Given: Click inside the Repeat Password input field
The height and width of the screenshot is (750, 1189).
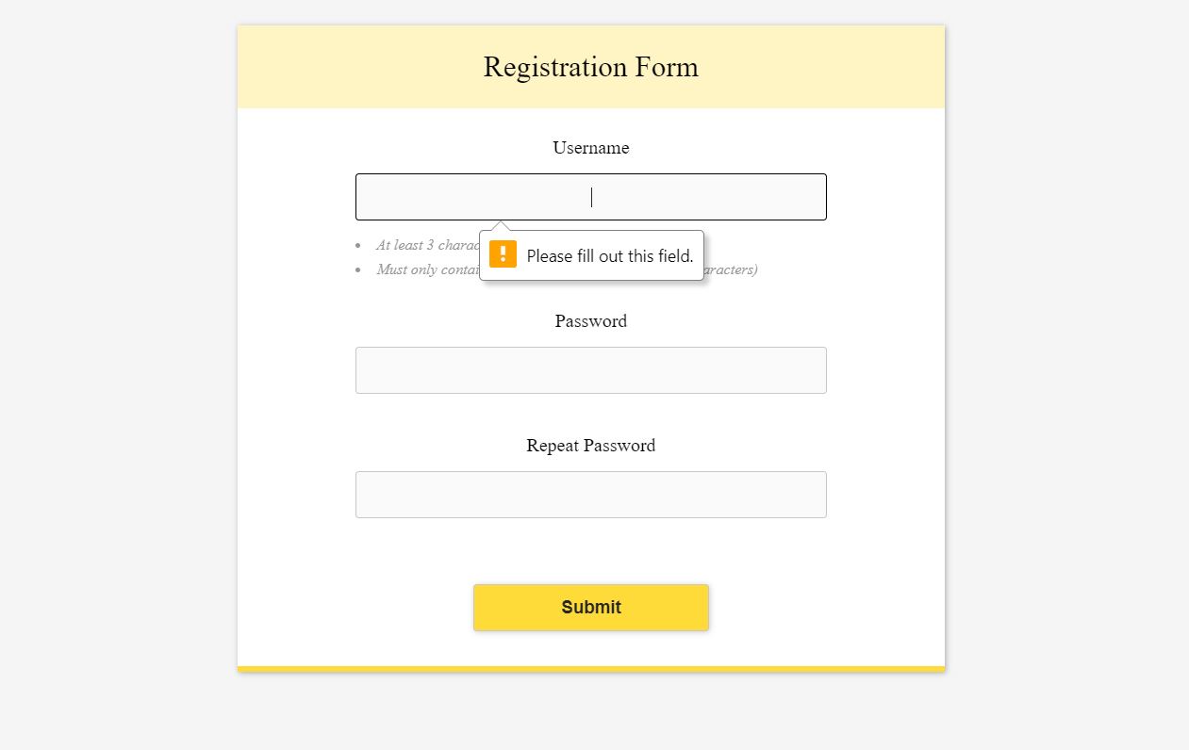Looking at the screenshot, I should click(x=591, y=495).
